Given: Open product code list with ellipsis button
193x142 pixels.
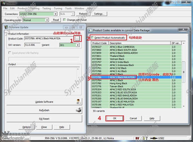Looking at the screenshot, I should [77, 39].
